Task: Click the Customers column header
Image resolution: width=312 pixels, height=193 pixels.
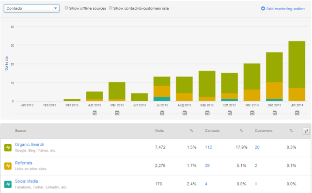Action: [264, 131]
